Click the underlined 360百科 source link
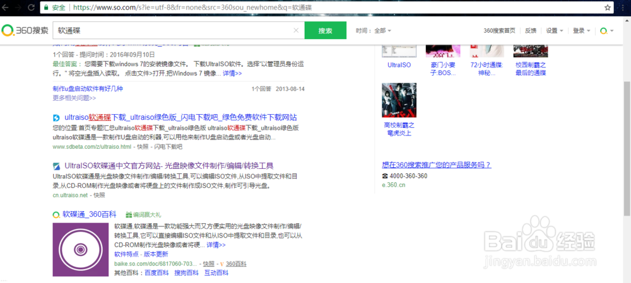This screenshot has height=283, width=631. point(236,263)
